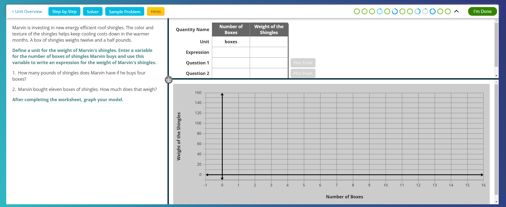This screenshot has width=506, height=207.
Task: Click the worksheet panel scroll-down arrow
Action: [x=496, y=76]
